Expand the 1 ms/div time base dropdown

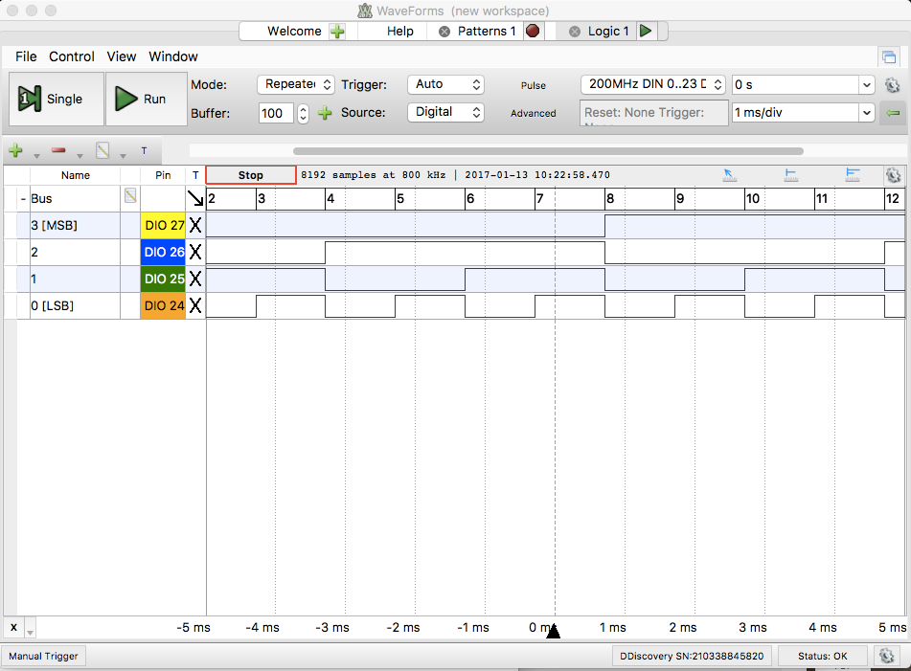866,113
